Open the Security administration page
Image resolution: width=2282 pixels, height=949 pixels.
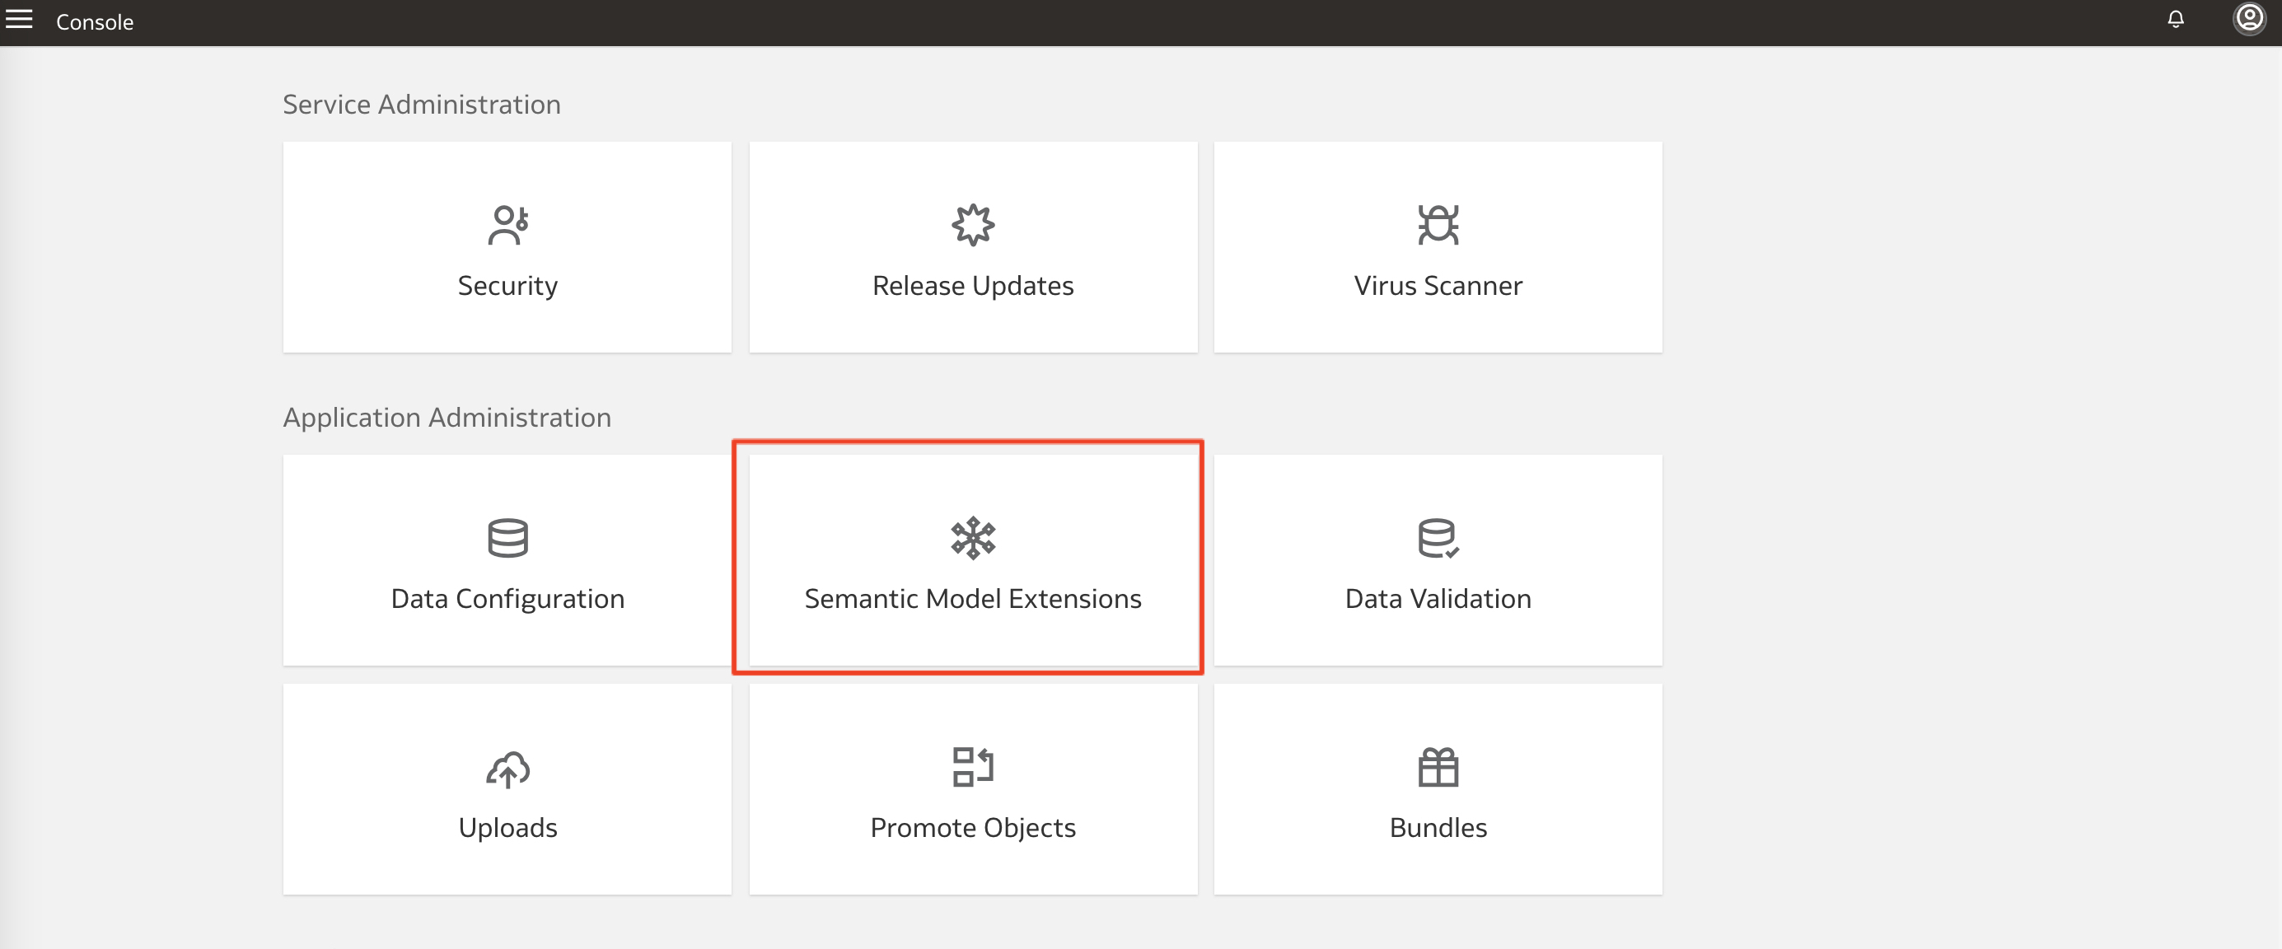pos(507,248)
